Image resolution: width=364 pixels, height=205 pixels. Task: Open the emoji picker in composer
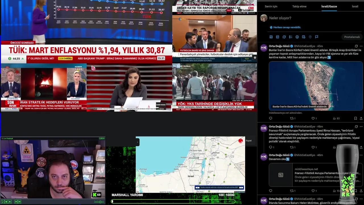point(297,37)
